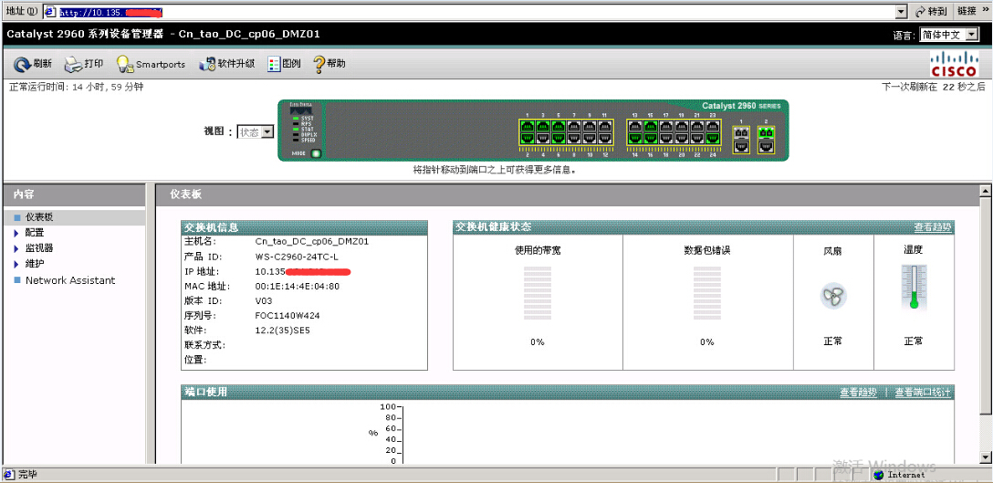Click the IE page icon in address bar
This screenshot has width=993, height=483.
[x=50, y=11]
